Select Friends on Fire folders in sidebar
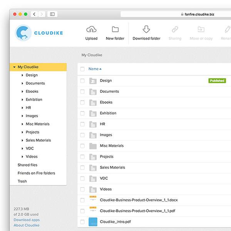 point(37,173)
